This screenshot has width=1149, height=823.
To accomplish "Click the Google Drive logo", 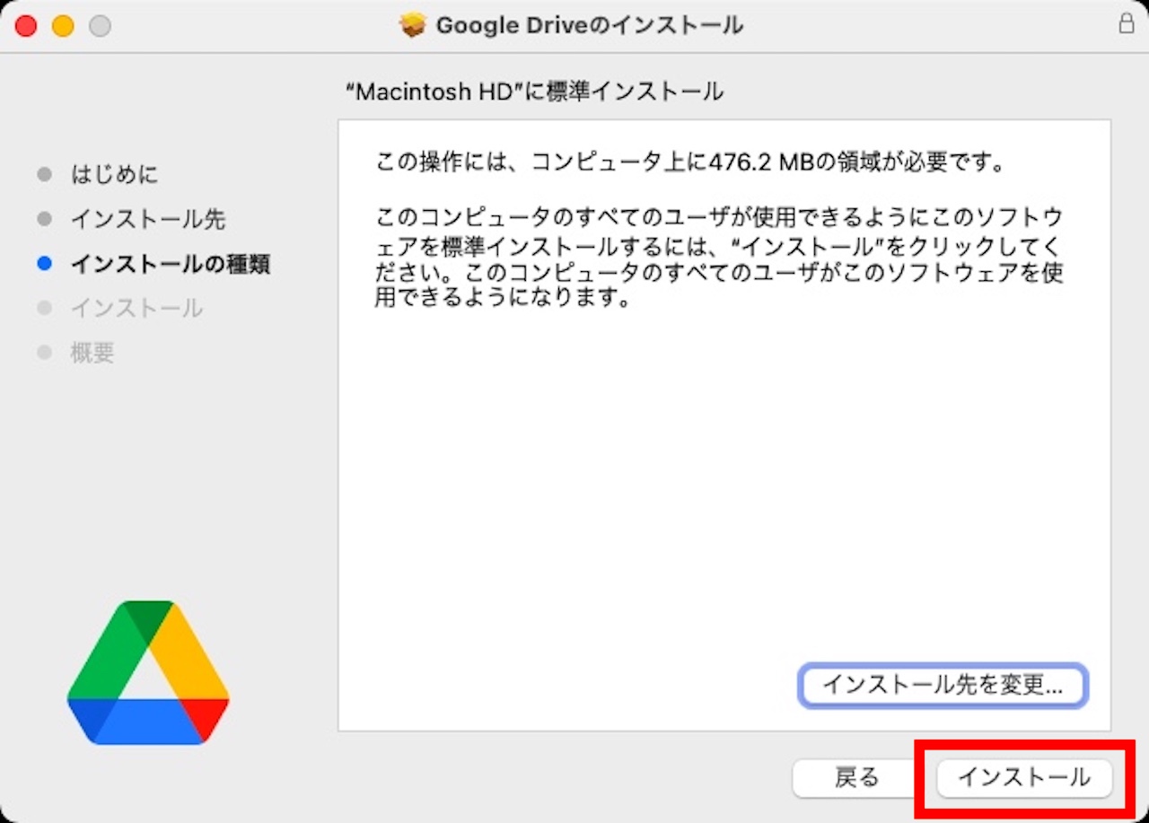I will pyautogui.click(x=148, y=672).
